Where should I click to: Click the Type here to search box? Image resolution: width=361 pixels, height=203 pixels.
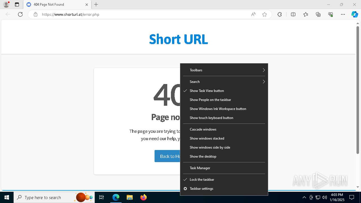tap(54, 197)
